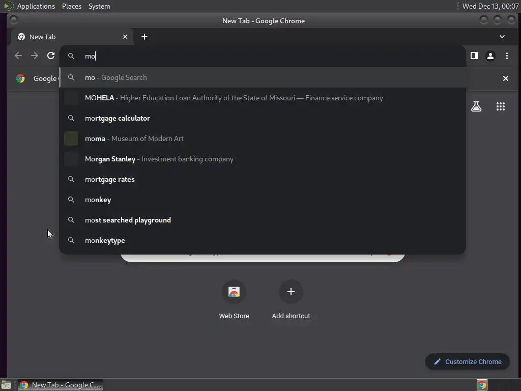Open the Web Store shortcut
The height and width of the screenshot is (391, 521).
point(234,300)
